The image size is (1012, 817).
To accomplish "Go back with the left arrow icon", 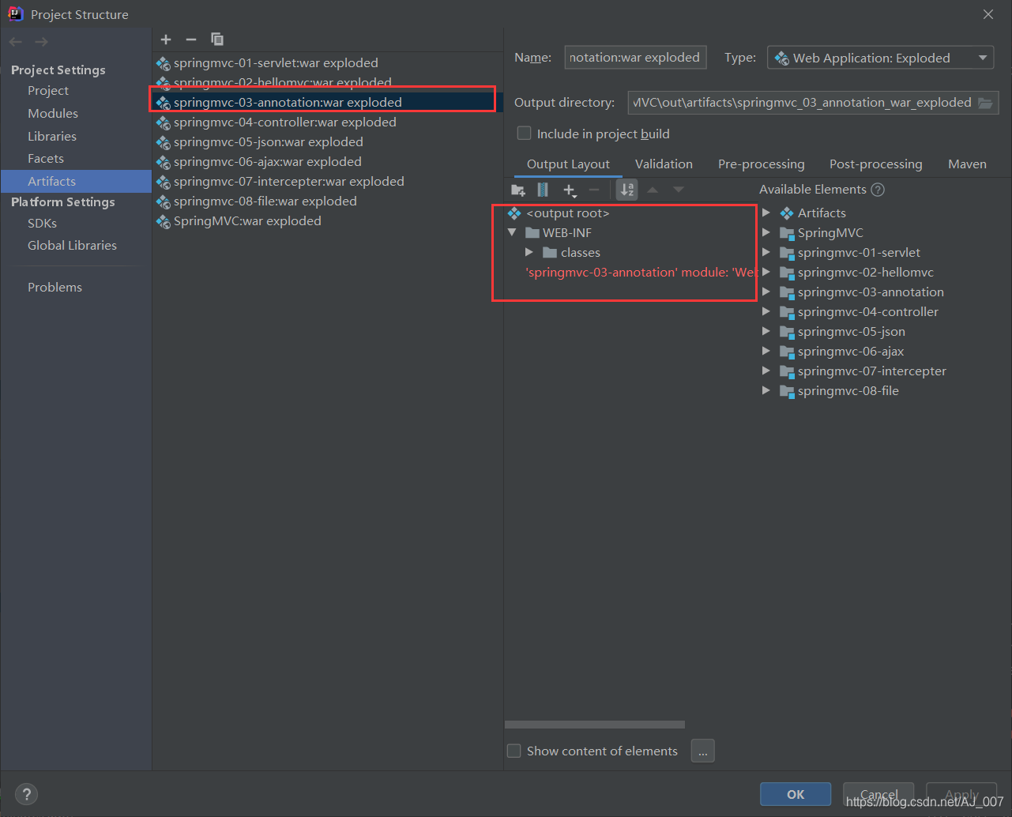I will point(16,42).
